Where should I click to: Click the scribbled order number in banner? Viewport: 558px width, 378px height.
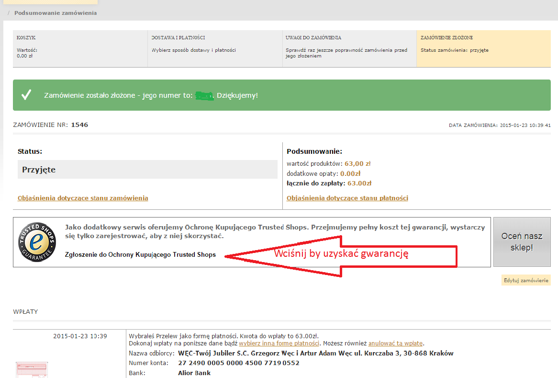[204, 95]
